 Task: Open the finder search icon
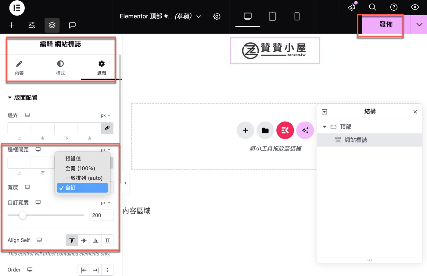[373, 7]
